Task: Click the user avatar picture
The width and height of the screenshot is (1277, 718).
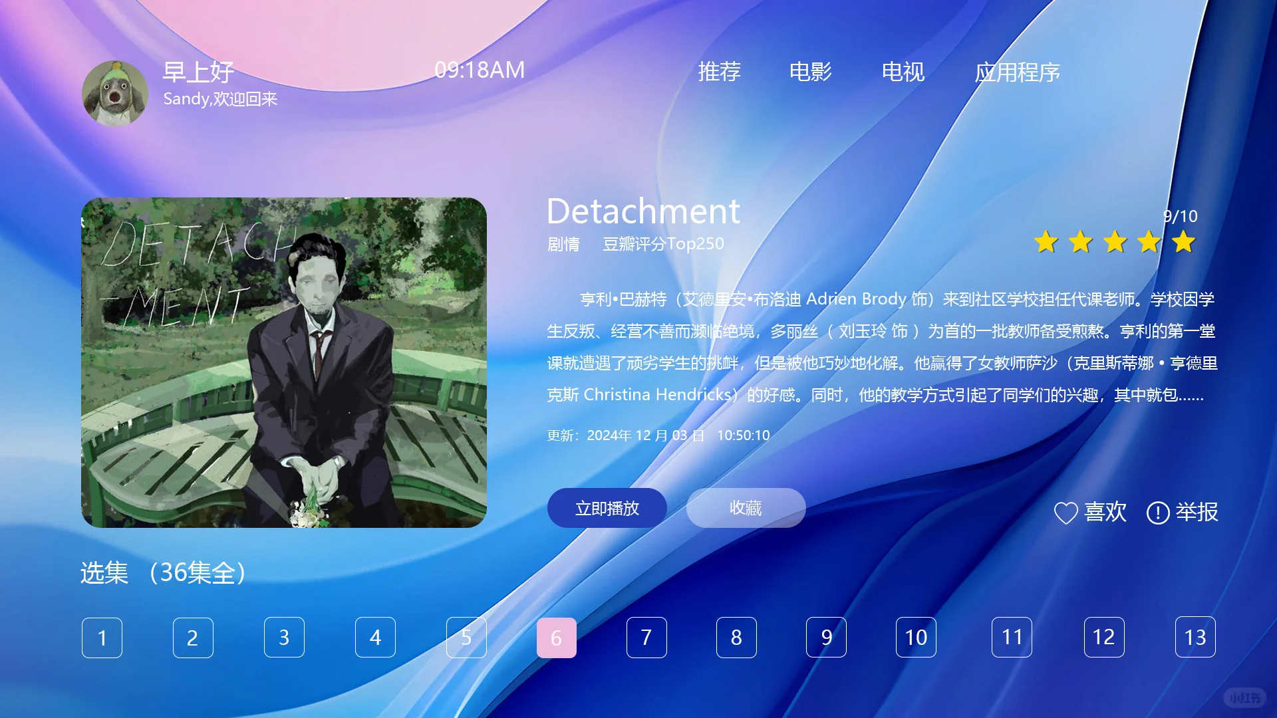Action: [115, 94]
